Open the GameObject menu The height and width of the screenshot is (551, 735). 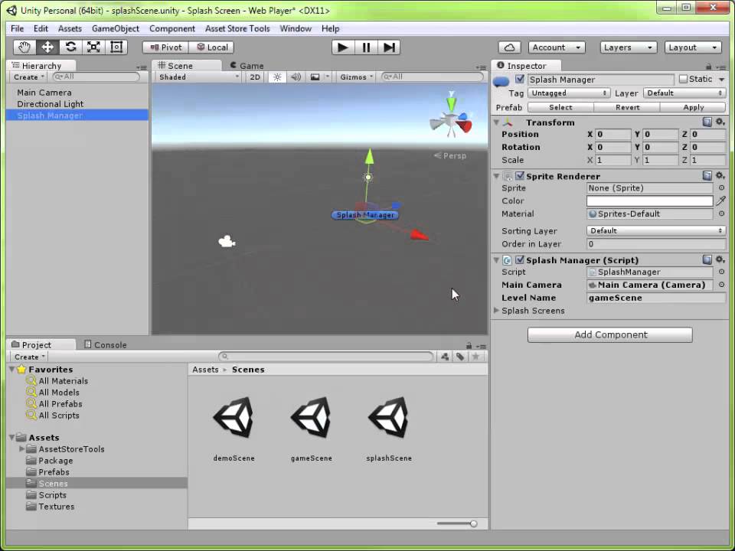[x=116, y=28]
